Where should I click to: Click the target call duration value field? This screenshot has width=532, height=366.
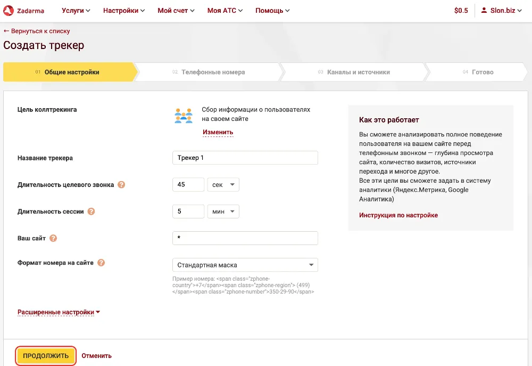tap(188, 184)
